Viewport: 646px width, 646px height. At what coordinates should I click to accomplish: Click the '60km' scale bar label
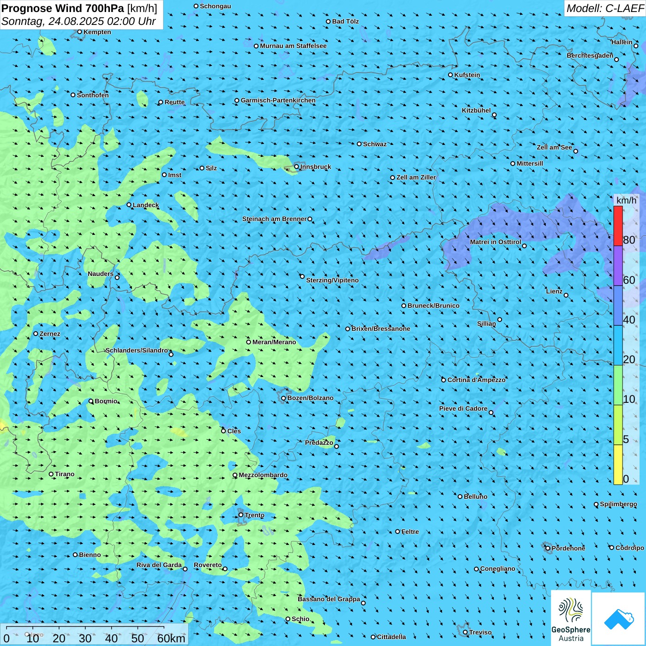pos(171,638)
